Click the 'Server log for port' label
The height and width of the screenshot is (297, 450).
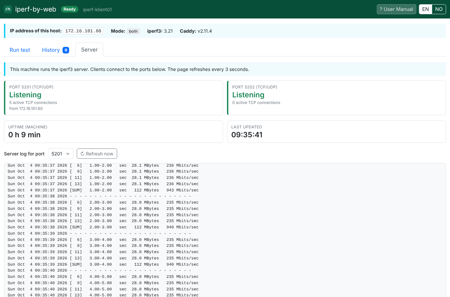[x=24, y=154]
